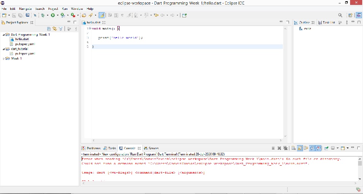Click the green Run button

53,15
